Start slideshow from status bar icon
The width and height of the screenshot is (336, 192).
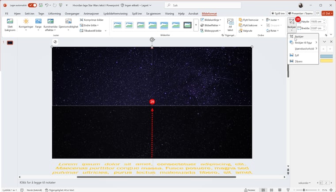tap(288, 190)
